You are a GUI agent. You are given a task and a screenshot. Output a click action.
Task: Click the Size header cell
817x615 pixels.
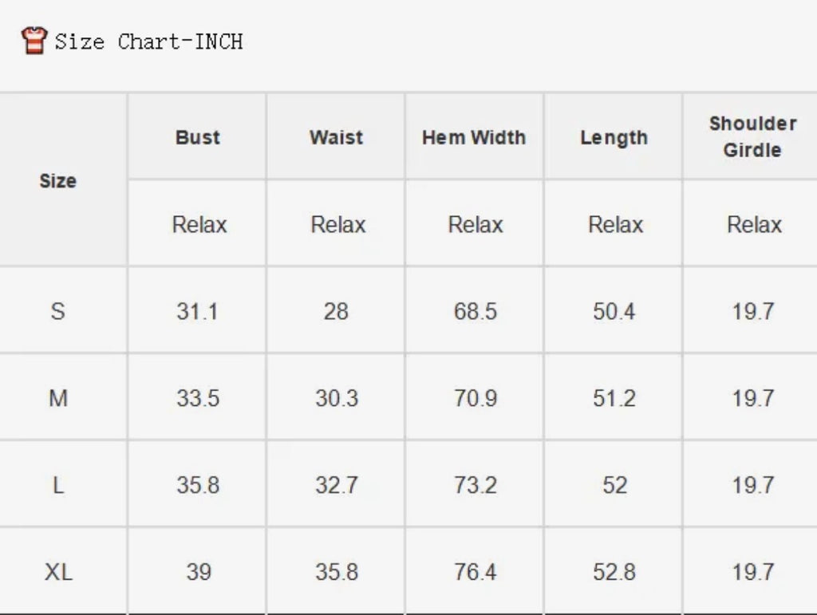(57, 181)
